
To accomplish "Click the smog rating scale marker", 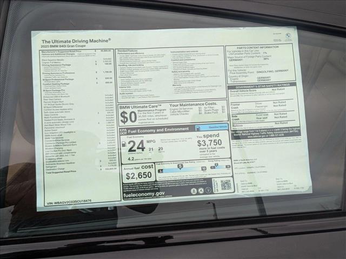I will point(216,165).
